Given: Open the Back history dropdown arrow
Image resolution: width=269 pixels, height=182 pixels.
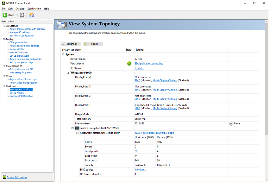Looking at the screenshot, I should pos(17,15).
